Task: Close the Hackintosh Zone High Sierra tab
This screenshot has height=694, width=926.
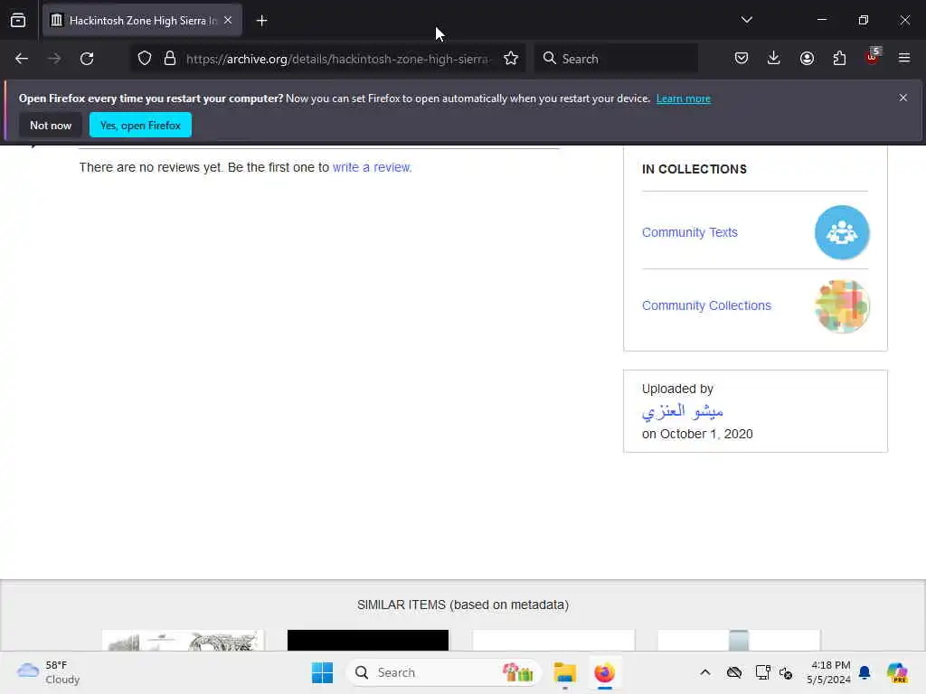Action: (228, 20)
